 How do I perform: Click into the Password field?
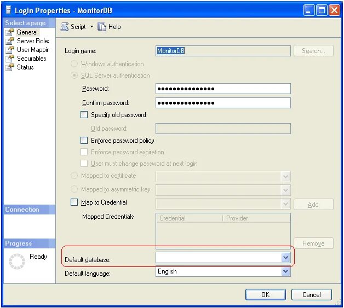[x=223, y=89]
